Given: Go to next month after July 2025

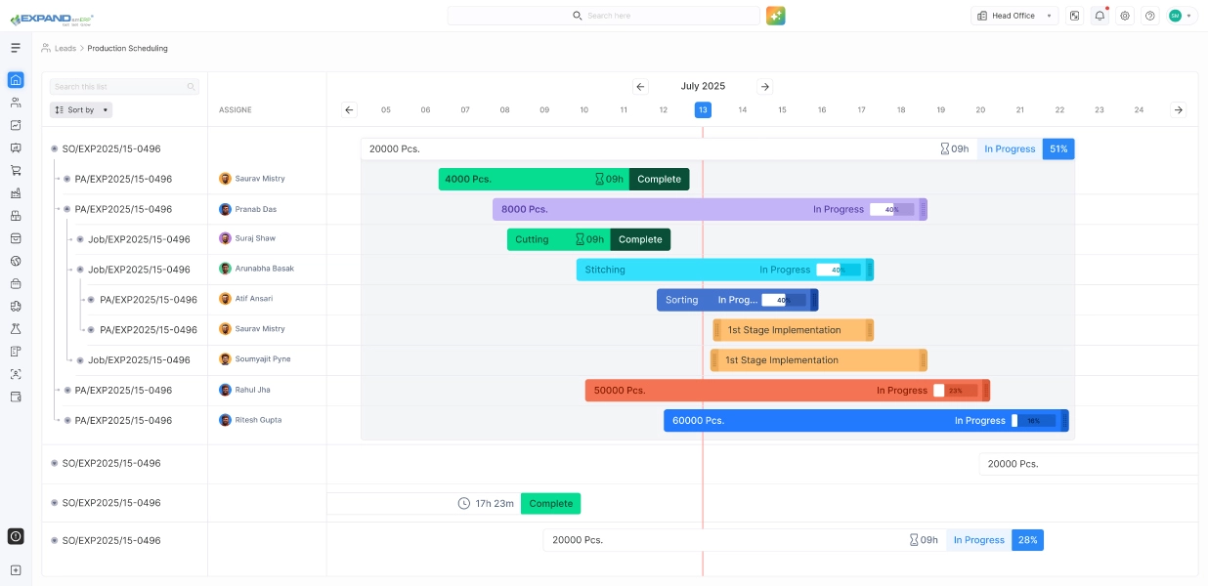Looking at the screenshot, I should [764, 87].
